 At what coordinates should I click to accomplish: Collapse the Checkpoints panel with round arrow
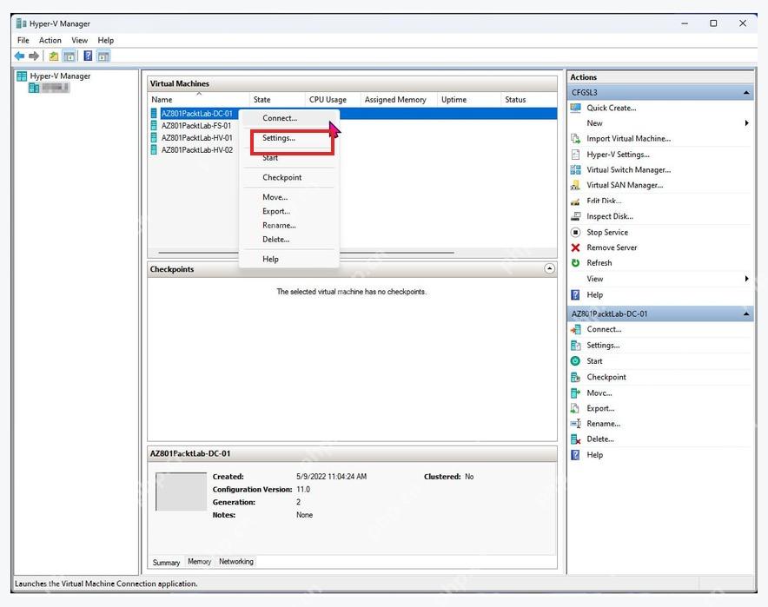tap(550, 268)
